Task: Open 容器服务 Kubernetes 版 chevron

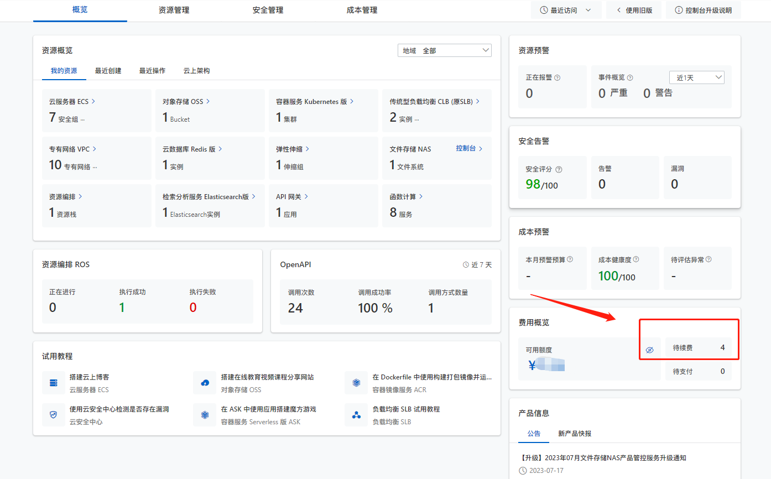Action: pyautogui.click(x=352, y=102)
